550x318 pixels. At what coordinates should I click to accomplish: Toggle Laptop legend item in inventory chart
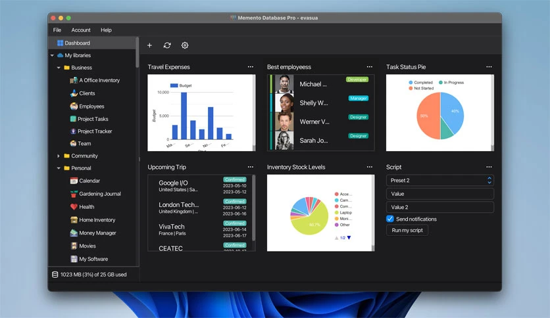click(343, 213)
